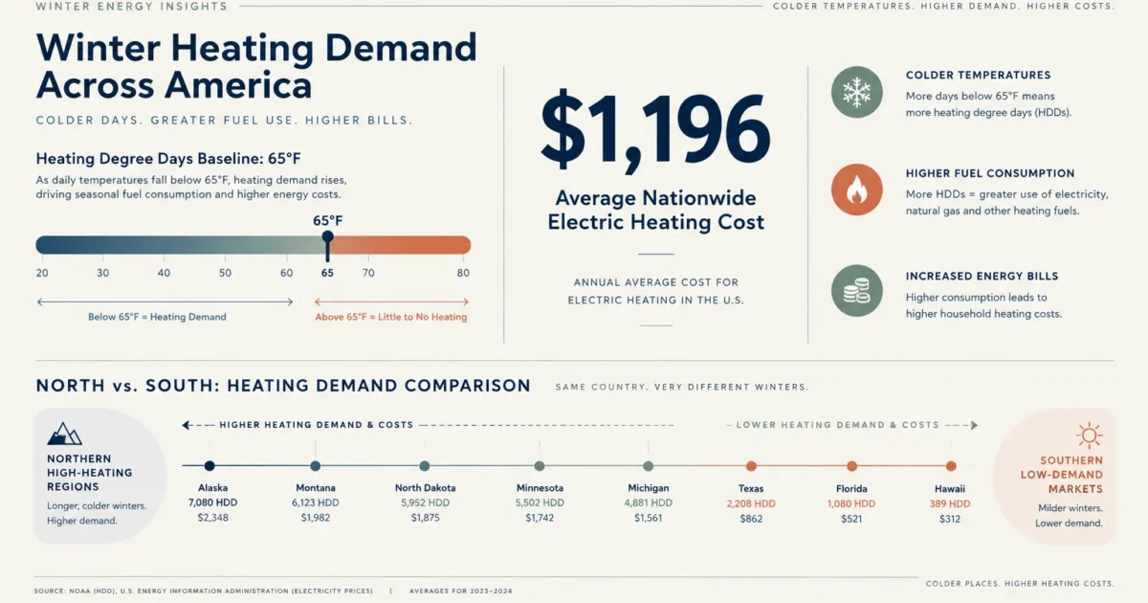Click the Averages for 2023–2024 footnote
Viewport: 1148px width, 603px height.
[460, 592]
